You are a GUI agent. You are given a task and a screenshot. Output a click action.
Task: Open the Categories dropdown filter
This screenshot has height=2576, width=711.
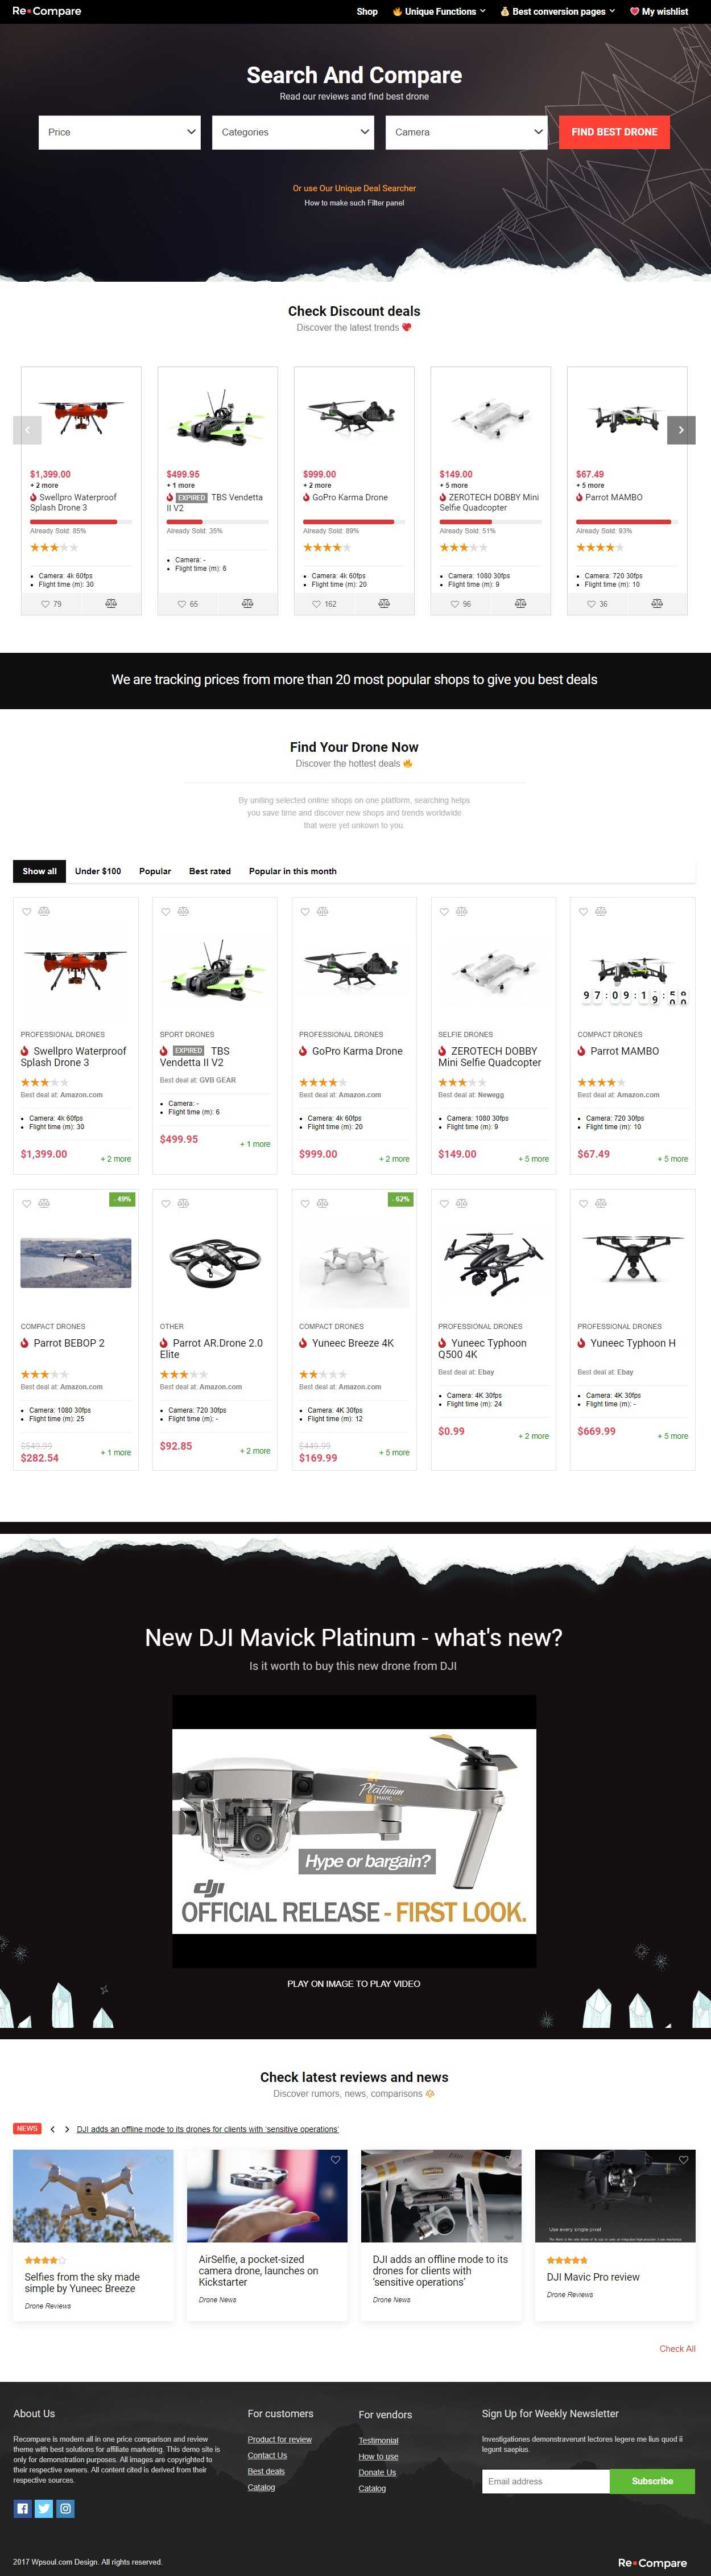[x=293, y=132]
